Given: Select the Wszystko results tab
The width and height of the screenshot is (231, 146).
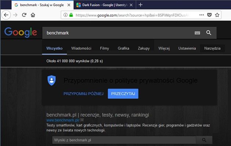Looking at the screenshot, I should [x=54, y=48].
